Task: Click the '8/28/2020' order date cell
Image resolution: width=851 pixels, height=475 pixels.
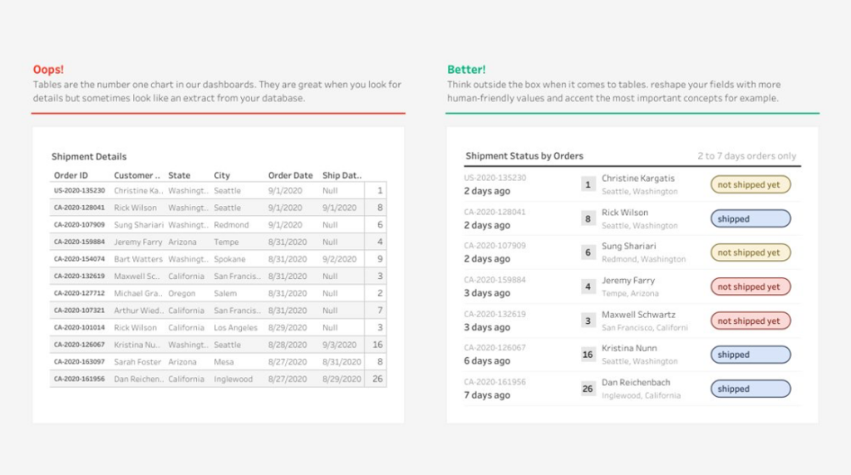Action: point(287,345)
